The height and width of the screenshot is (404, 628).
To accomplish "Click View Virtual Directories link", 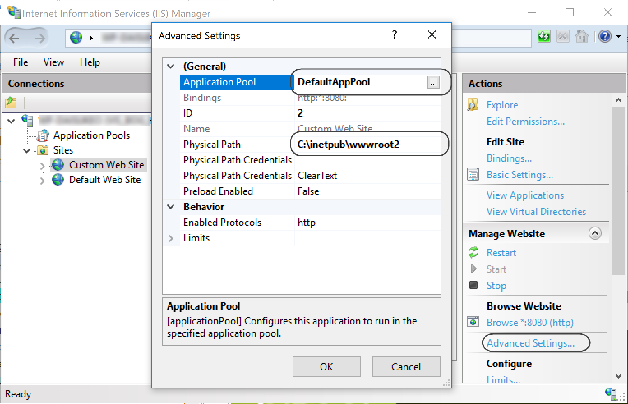I will (536, 212).
